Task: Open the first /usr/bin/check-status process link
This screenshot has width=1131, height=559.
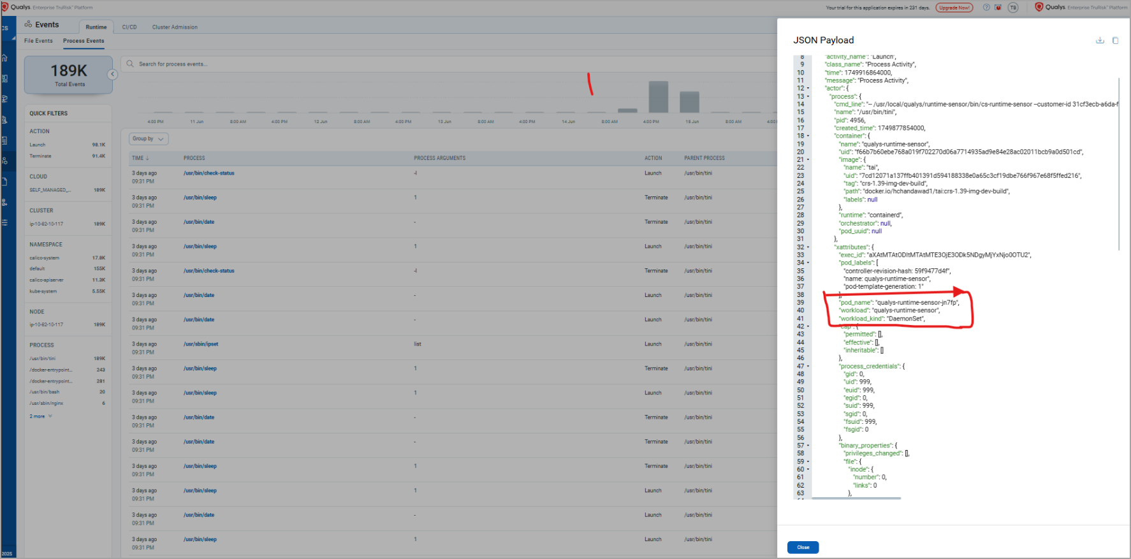Action: (x=209, y=173)
